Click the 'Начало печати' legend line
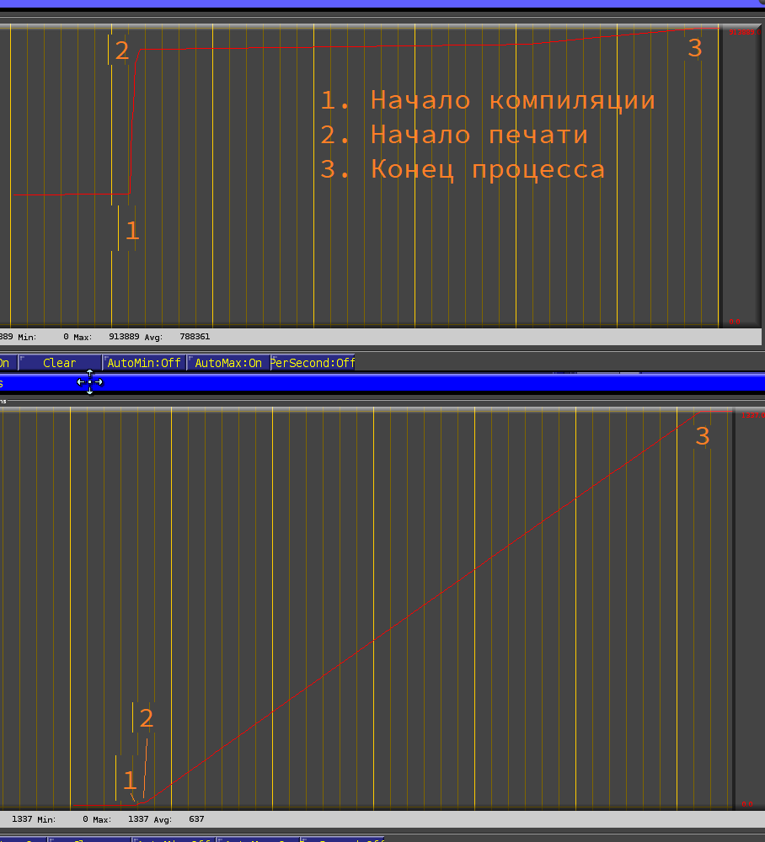Screen dimensions: 765x842 tap(453, 135)
